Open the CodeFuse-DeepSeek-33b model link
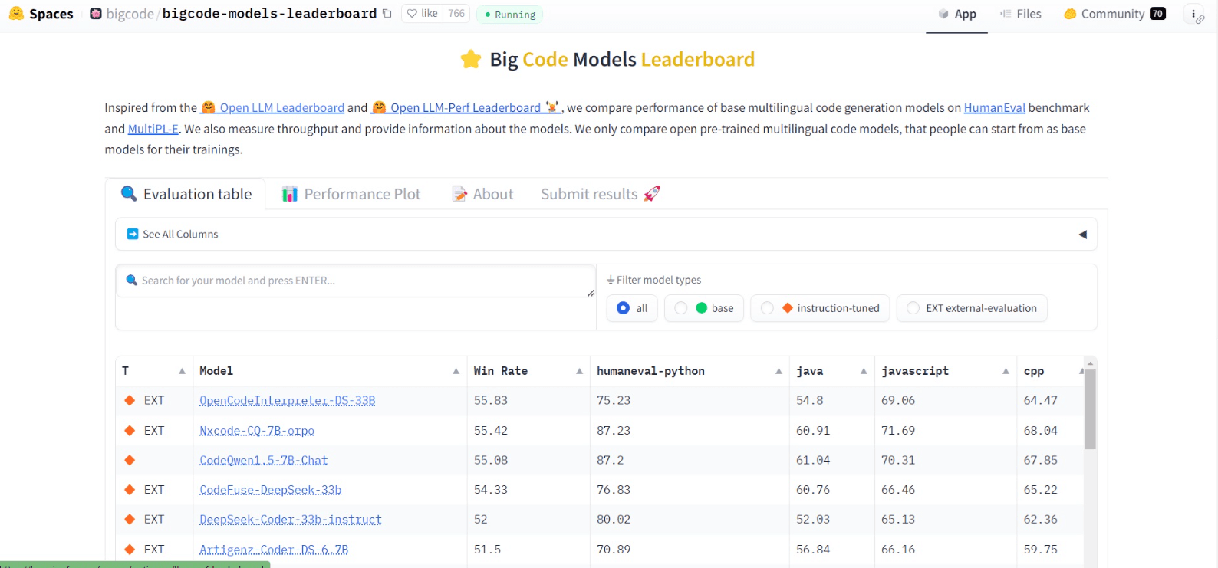1218x568 pixels. (x=270, y=490)
